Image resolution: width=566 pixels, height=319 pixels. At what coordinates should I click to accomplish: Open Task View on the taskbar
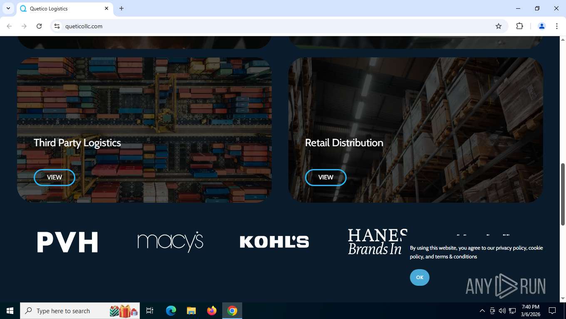(x=150, y=311)
